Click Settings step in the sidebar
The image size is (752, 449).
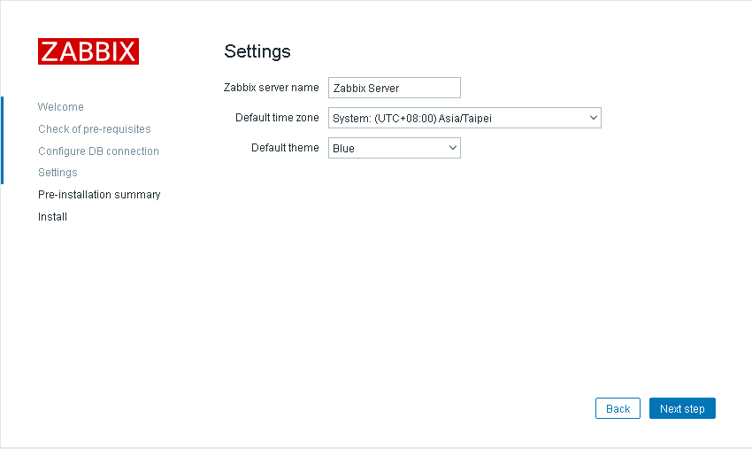58,173
